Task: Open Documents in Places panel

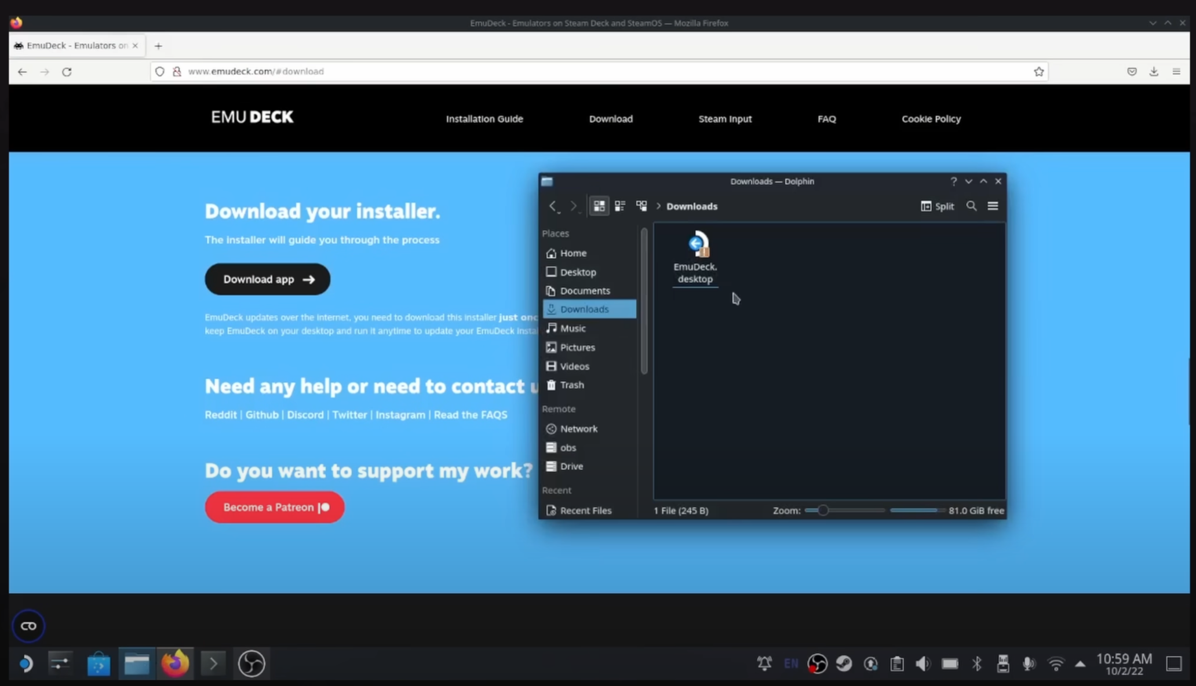Action: click(589, 290)
